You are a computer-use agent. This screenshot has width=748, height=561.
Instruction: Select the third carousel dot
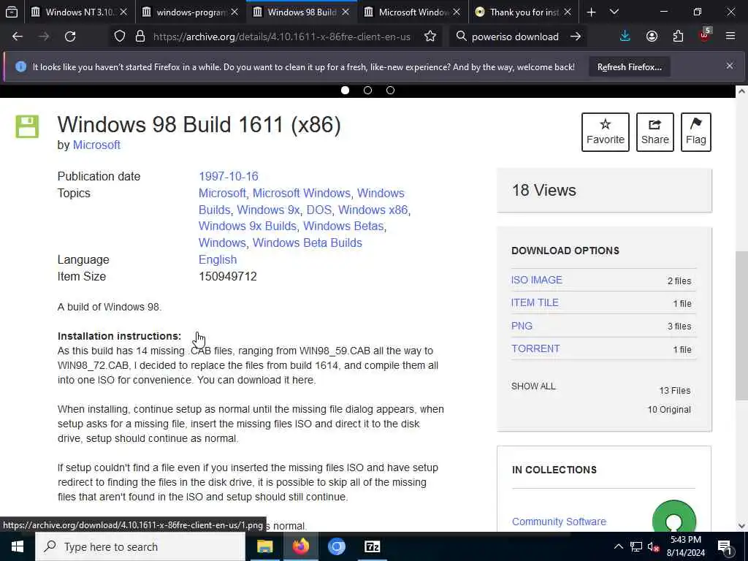coord(390,90)
